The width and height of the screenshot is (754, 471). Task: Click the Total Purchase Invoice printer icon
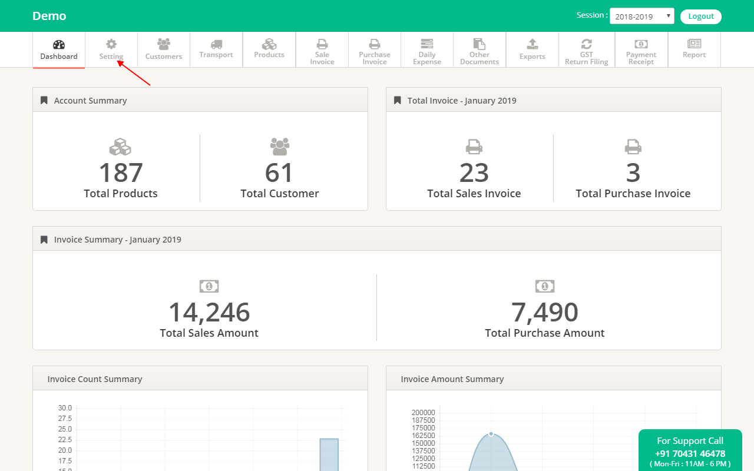tap(633, 147)
